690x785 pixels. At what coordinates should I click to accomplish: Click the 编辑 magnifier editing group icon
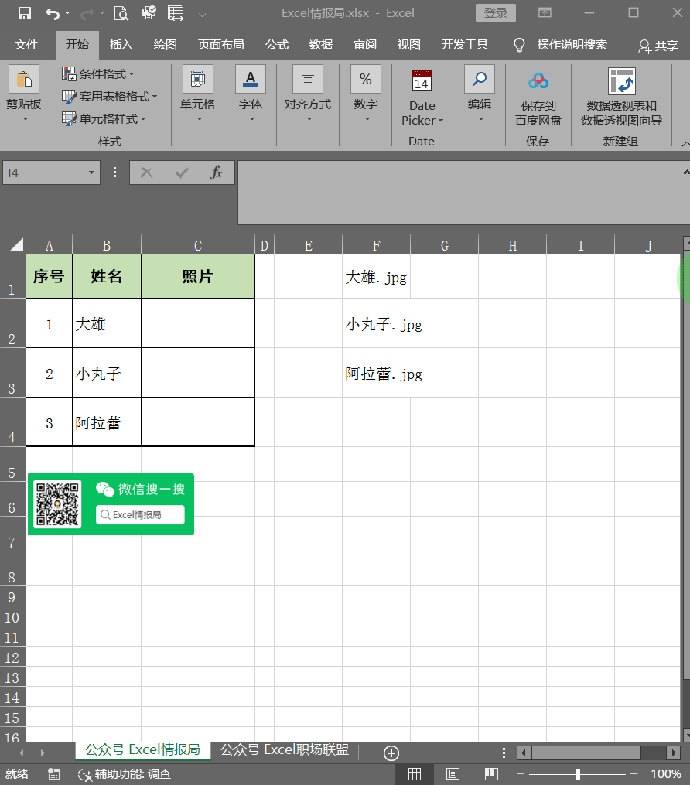click(479, 79)
